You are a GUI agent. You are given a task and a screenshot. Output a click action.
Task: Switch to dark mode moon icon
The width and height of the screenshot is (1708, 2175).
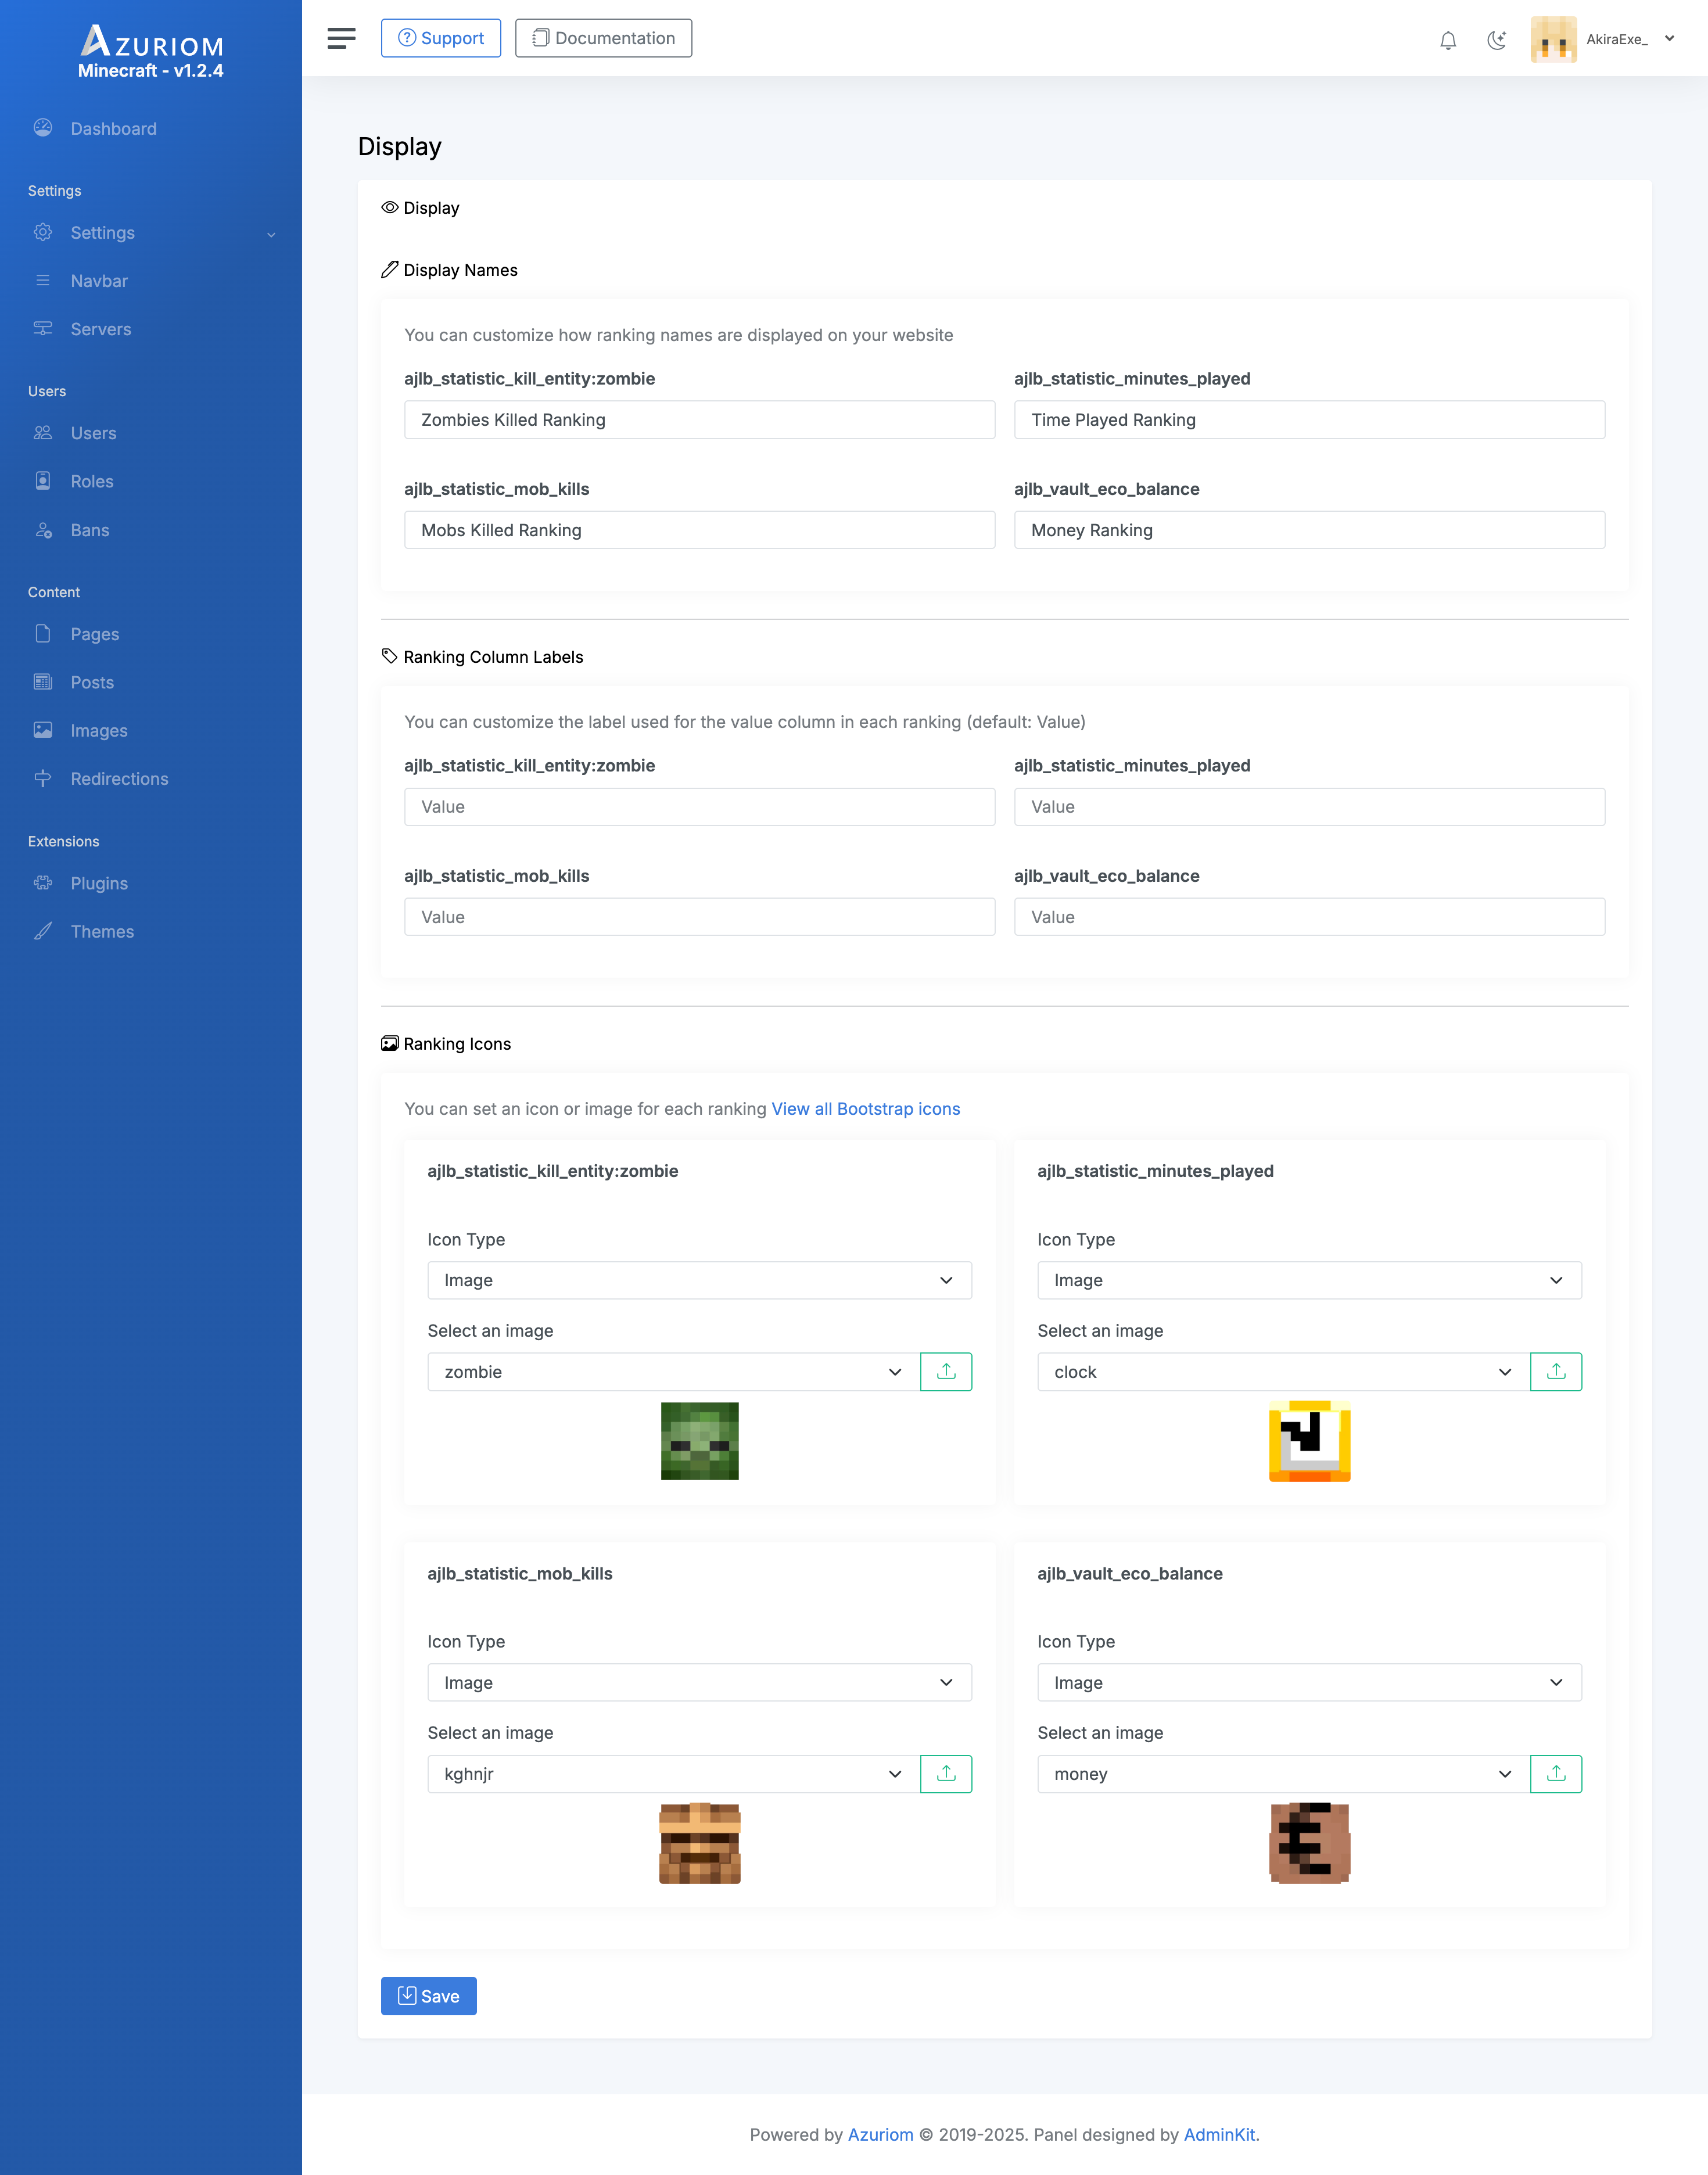click(1496, 40)
